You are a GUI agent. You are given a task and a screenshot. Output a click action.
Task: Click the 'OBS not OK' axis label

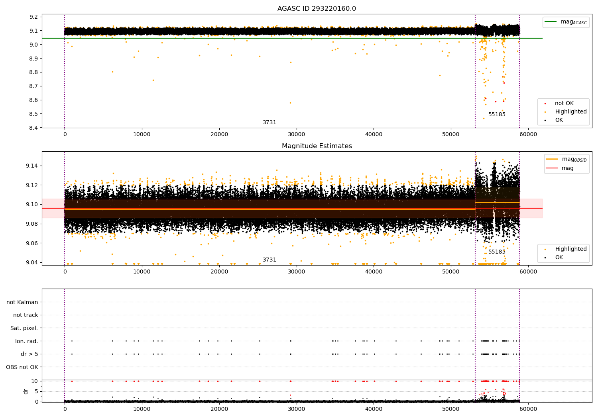22,367
